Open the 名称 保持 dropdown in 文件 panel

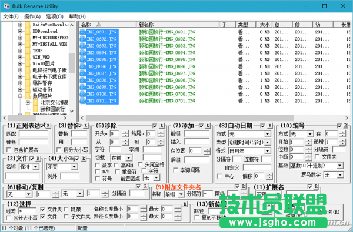tap(36, 167)
